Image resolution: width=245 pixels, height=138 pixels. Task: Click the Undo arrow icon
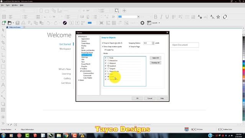point(48,23)
